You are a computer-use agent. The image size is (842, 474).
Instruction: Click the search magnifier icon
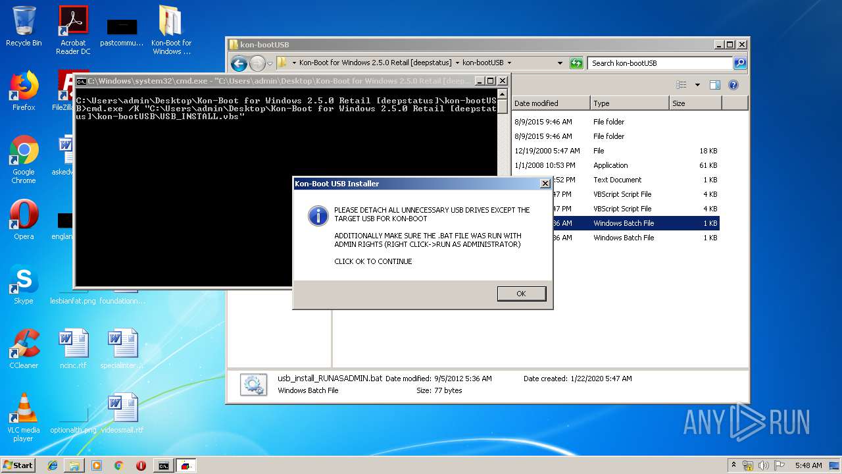tap(740, 63)
